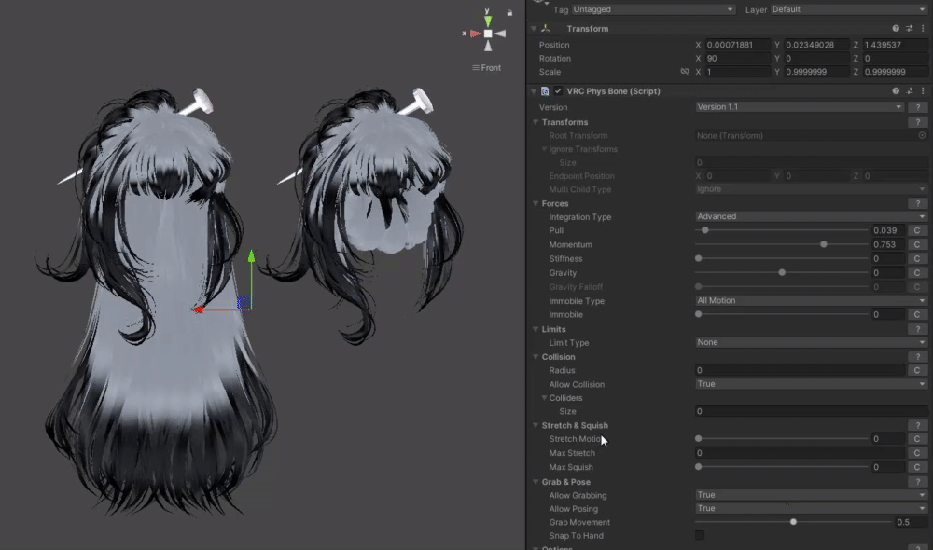Click the Position Z field showing 1.439537
This screenshot has height=550, width=933.
(895, 45)
